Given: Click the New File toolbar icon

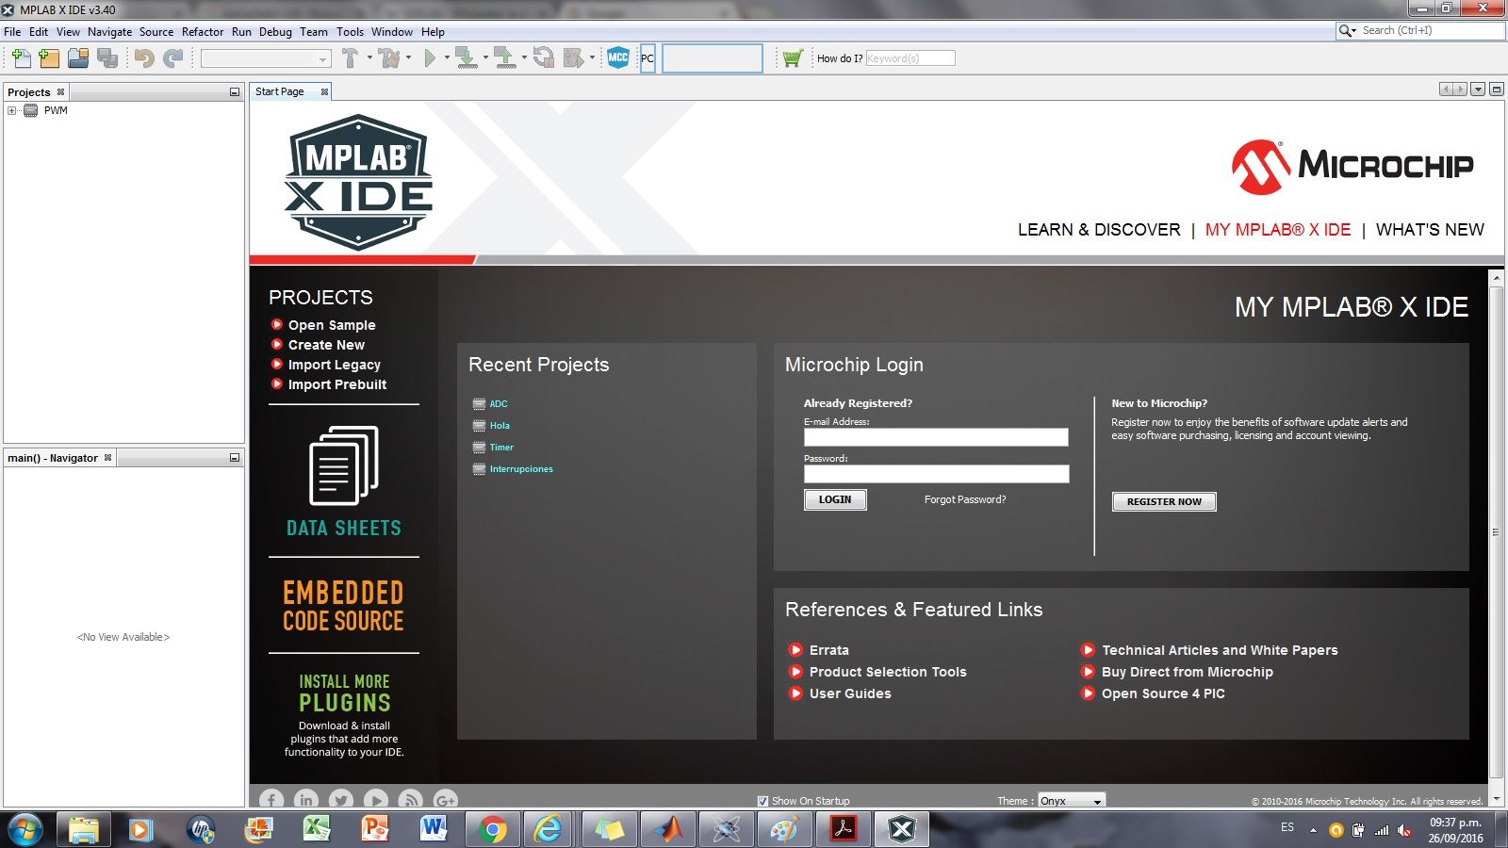Looking at the screenshot, I should 21,58.
